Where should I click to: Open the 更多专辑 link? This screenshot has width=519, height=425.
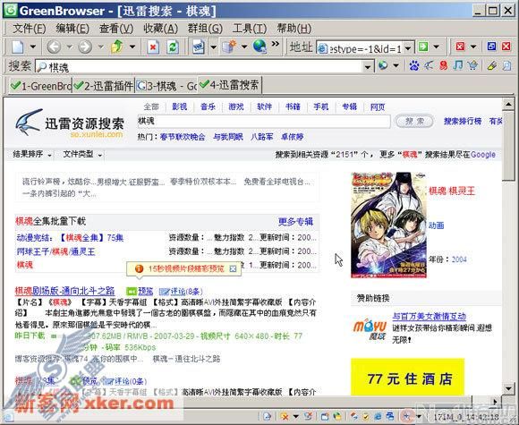click(295, 221)
